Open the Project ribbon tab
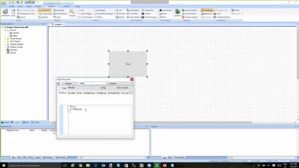 pyautogui.click(x=38, y=6)
